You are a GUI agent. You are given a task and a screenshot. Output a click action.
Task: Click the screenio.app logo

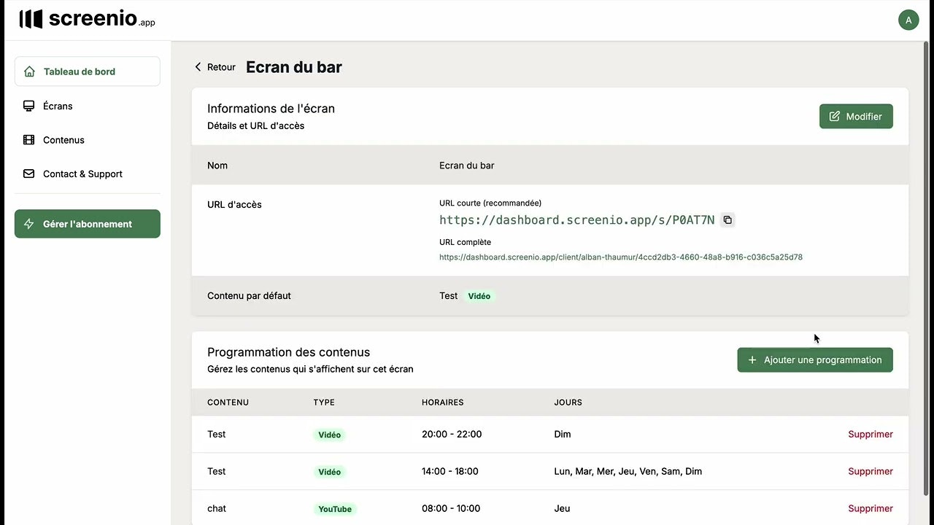click(x=87, y=19)
